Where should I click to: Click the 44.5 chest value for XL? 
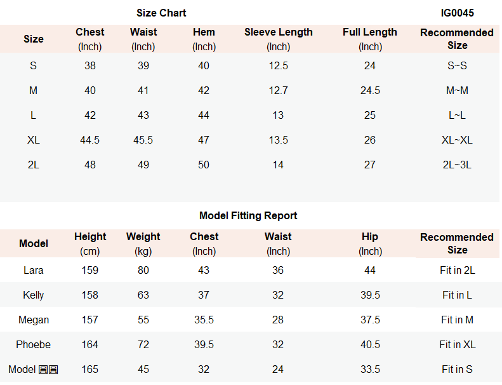tap(89, 140)
